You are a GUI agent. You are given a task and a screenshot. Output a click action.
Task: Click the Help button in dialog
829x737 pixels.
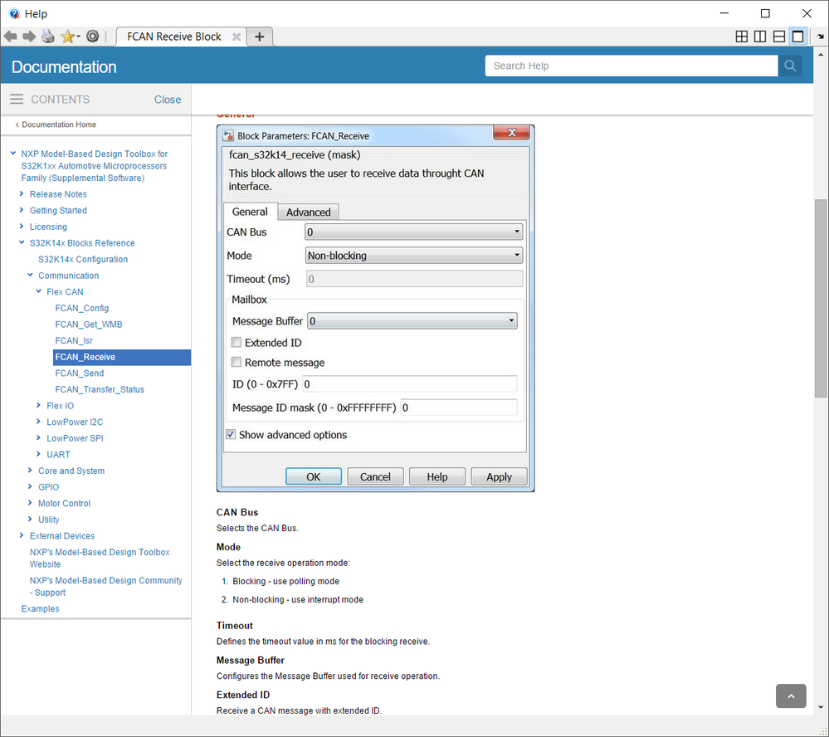pyautogui.click(x=437, y=476)
